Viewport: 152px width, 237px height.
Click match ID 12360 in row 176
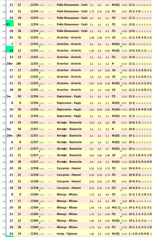(34, 208)
